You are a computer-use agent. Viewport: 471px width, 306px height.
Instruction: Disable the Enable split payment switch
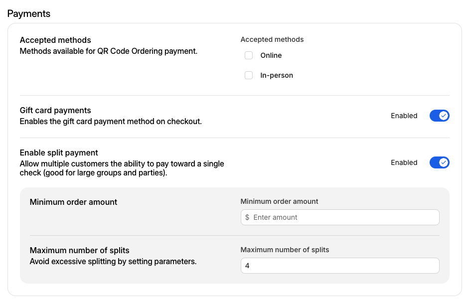point(439,162)
